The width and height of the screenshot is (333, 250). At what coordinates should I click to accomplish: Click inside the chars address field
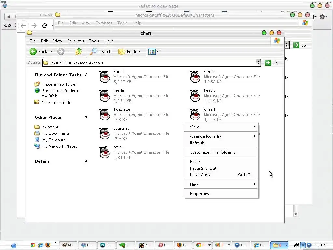tap(149, 63)
